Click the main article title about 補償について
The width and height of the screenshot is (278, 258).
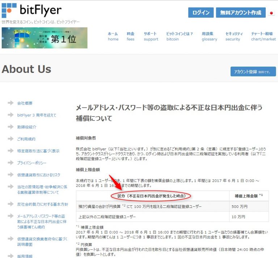coord(169,113)
